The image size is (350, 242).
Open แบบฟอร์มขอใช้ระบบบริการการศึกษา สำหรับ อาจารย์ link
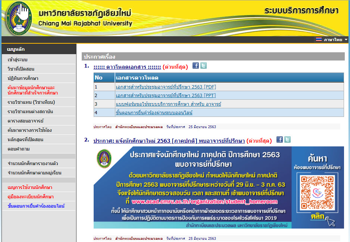[x=168, y=104]
